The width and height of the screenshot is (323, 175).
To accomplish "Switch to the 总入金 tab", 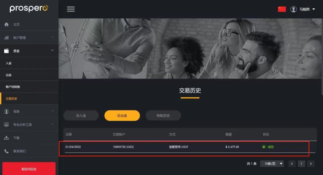I will (x=81, y=116).
